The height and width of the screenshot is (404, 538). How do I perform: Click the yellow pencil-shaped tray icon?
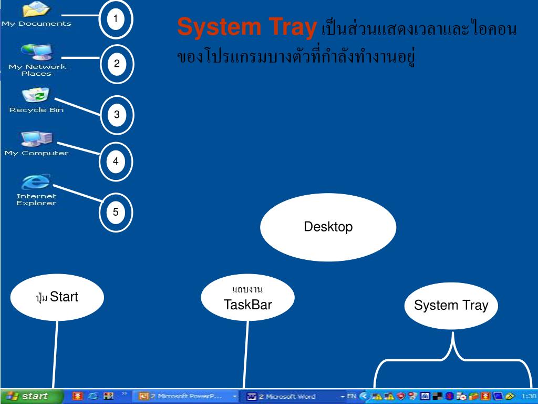[510, 396]
